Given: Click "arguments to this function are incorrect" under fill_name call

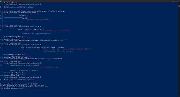Looking at the screenshot, I should [24, 70].
